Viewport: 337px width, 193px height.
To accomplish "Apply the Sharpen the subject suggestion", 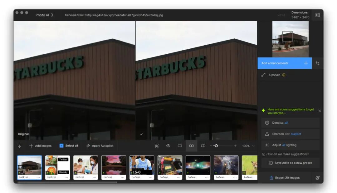I will [291, 134].
